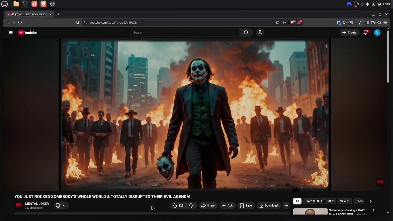Click the picture-in-picture play icon in address bar
Screen dimensions: 393x221
pyautogui.click(x=285, y=22)
